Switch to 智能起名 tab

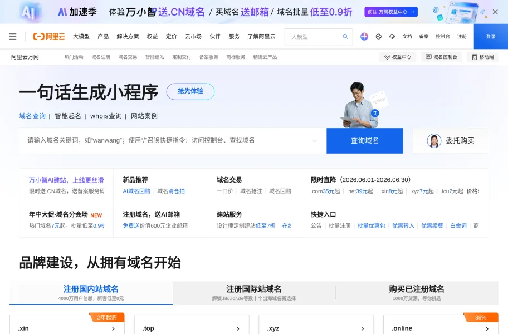(x=68, y=116)
